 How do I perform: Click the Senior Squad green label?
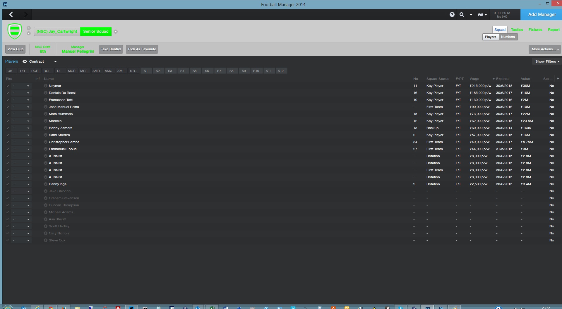(96, 32)
